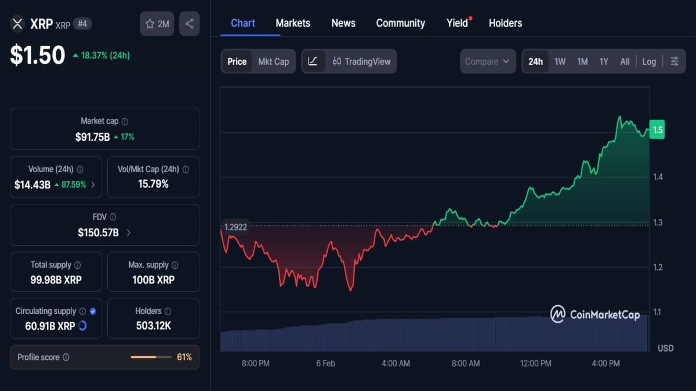Viewport: 696px width, 391px height.
Task: Click the 100B XRP max supply value
Action: [153, 280]
